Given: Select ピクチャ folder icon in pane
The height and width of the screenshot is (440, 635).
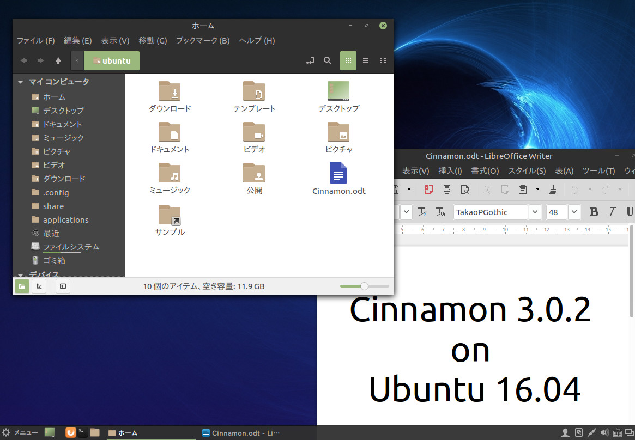Looking at the screenshot, I should coord(338,132).
